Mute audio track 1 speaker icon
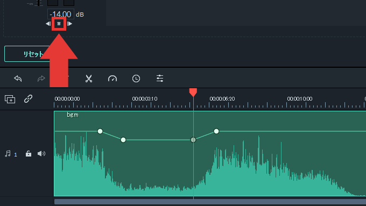 (x=41, y=153)
